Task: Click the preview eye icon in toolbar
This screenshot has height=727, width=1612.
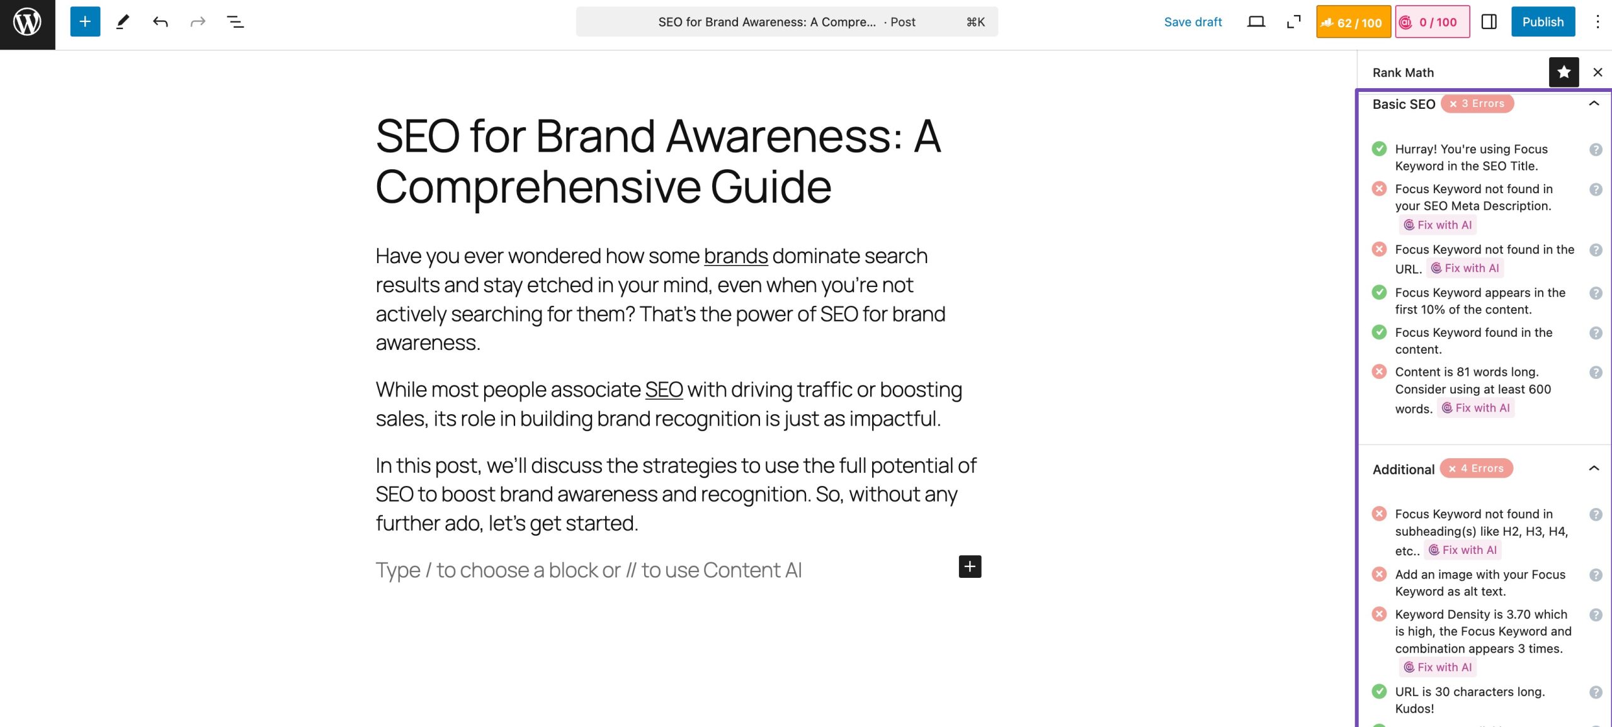Action: (1255, 21)
